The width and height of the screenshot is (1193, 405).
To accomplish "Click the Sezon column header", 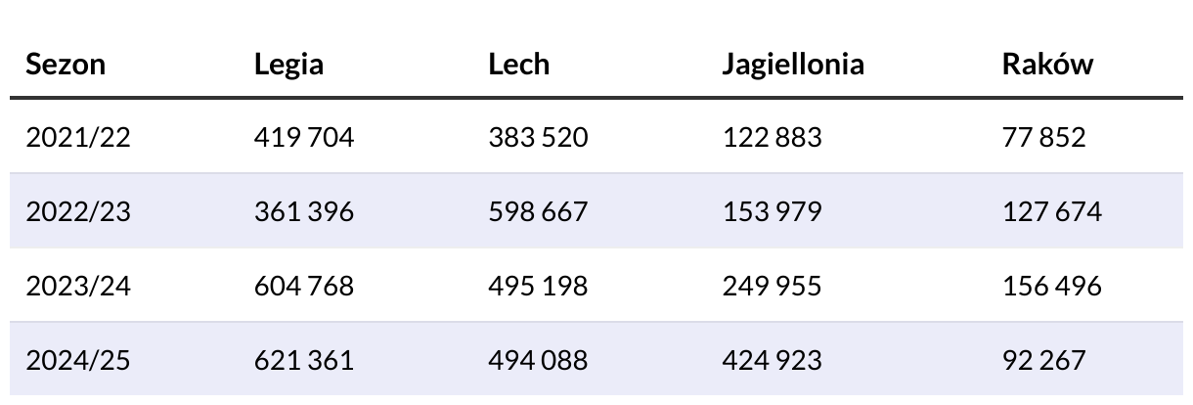I will point(66,65).
